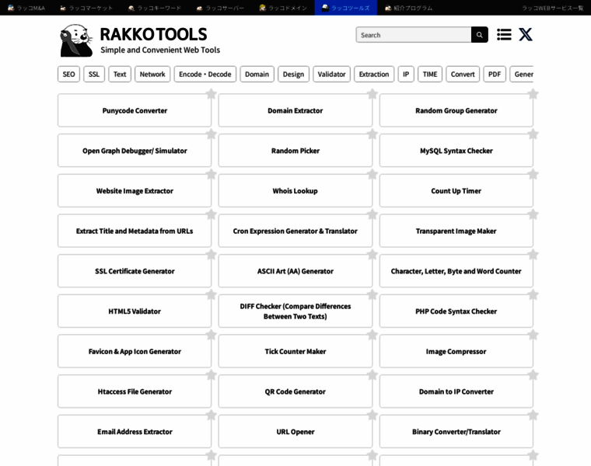Star the HTML5 Validator tool
The height and width of the screenshot is (466, 591).
click(x=211, y=294)
